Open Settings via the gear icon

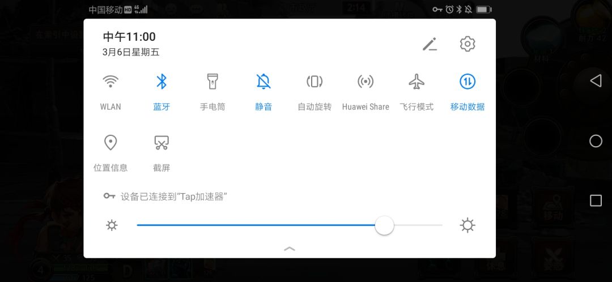tap(467, 44)
